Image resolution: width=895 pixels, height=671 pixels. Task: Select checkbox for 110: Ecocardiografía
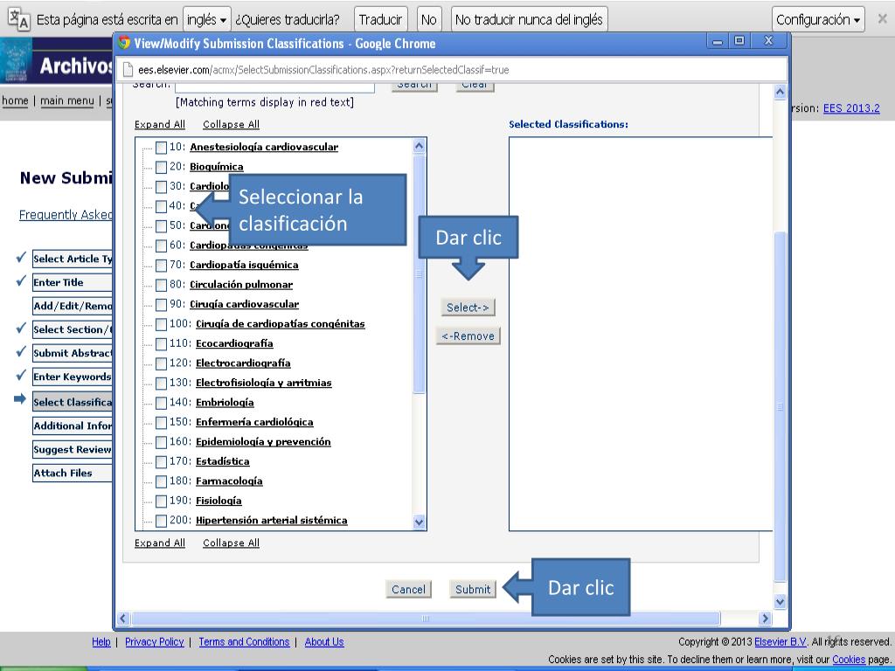(x=161, y=344)
